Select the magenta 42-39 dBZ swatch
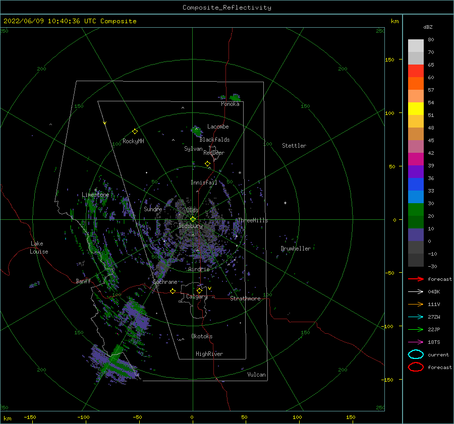This screenshot has width=454, height=424. [416, 159]
